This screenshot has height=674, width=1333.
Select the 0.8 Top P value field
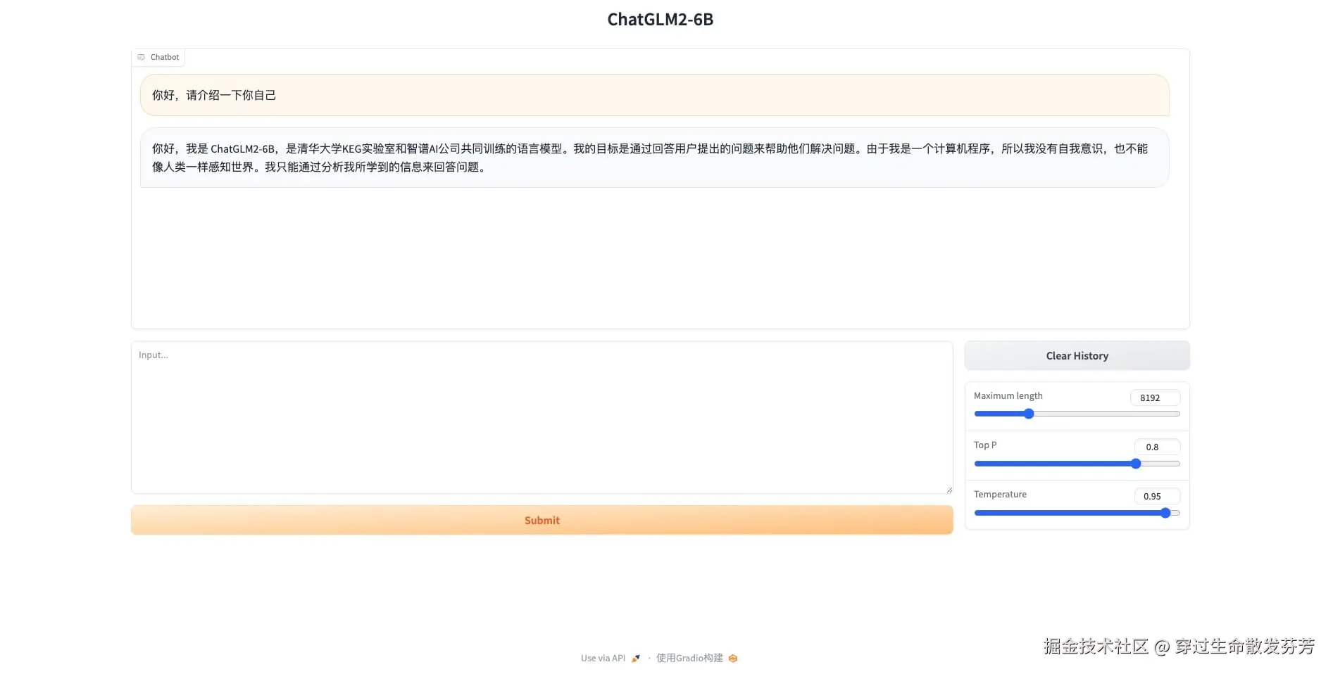(x=1157, y=447)
